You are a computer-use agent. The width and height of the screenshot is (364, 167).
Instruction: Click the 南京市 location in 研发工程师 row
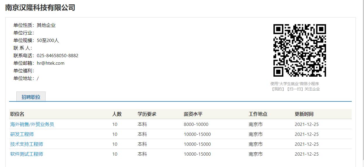tap(256, 134)
